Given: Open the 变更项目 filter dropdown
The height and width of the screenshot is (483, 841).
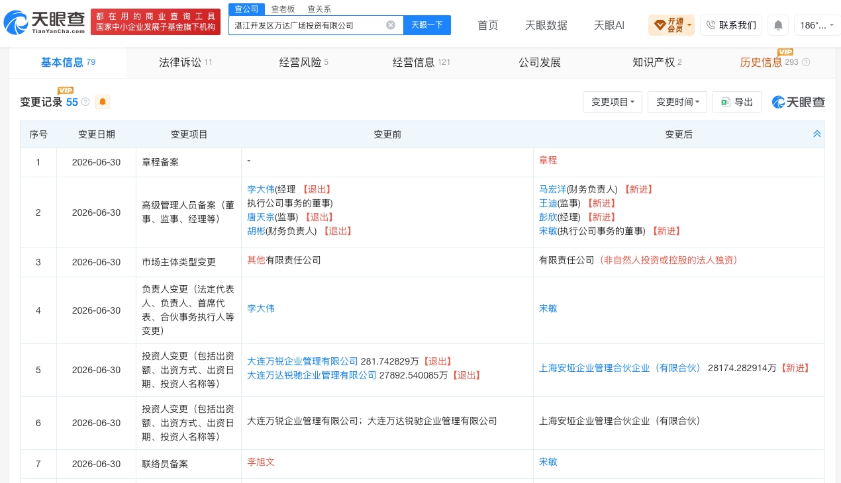Looking at the screenshot, I should [613, 102].
